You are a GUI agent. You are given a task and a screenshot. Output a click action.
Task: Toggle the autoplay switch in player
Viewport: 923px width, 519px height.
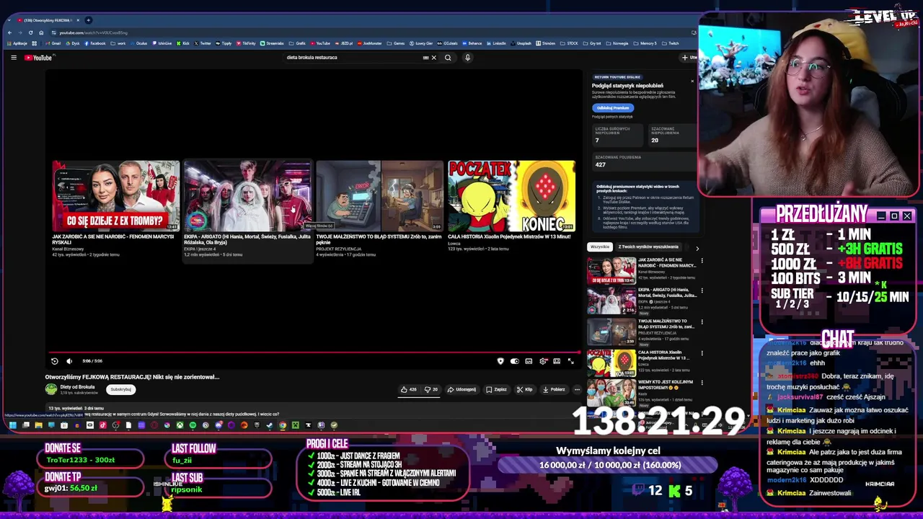[515, 361]
